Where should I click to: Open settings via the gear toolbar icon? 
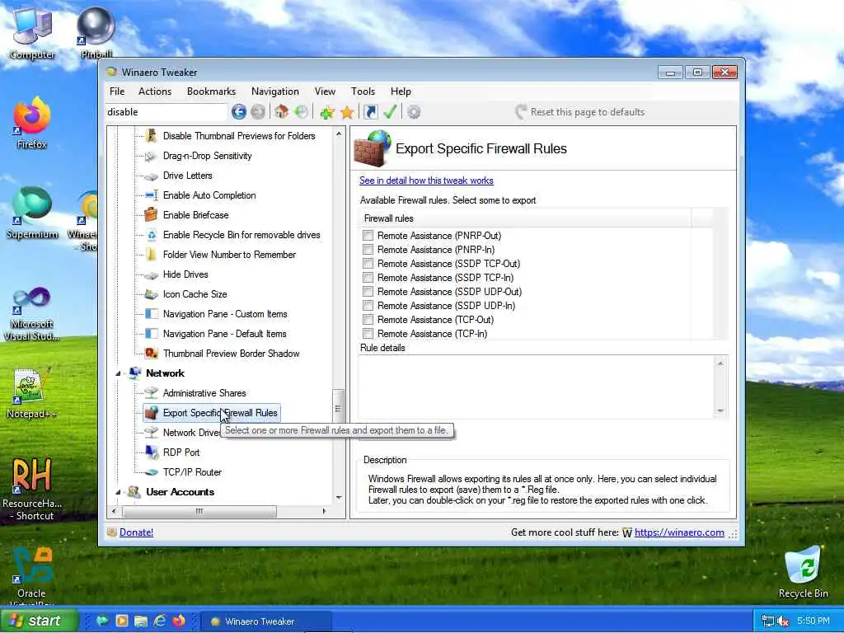(x=414, y=112)
